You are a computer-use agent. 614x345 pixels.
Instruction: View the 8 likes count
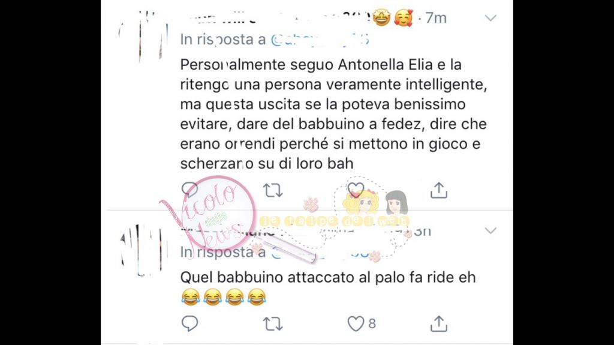click(x=372, y=324)
